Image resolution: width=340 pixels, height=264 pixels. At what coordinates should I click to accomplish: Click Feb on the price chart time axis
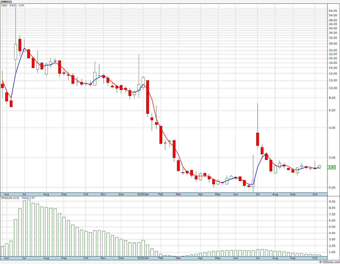click(x=160, y=194)
